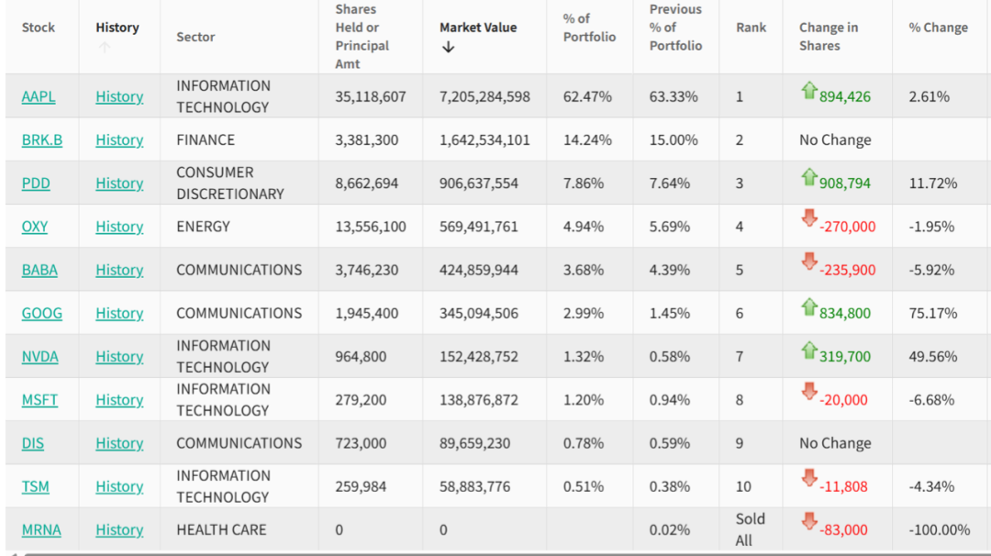Open the BRK.B stock link
The image size is (991, 556).
[x=42, y=139]
